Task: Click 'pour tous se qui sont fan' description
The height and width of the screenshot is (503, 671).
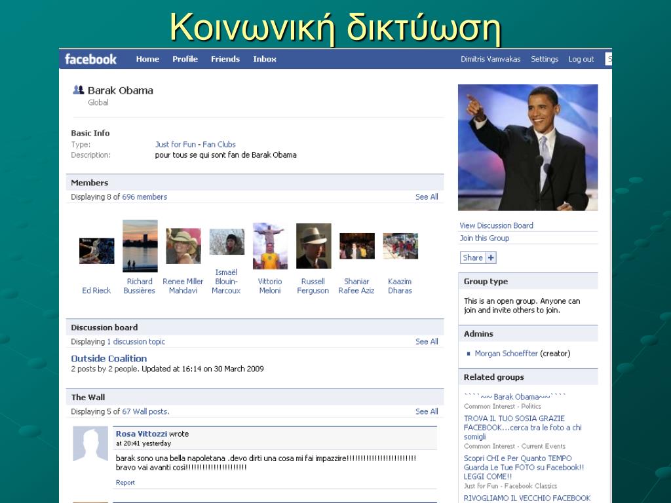Action: tap(225, 155)
